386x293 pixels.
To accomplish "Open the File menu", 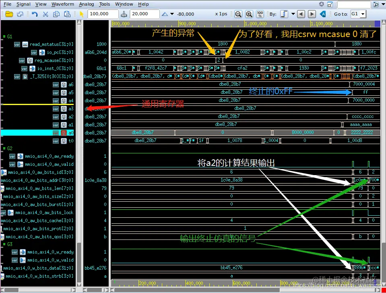I will tap(7, 4).
